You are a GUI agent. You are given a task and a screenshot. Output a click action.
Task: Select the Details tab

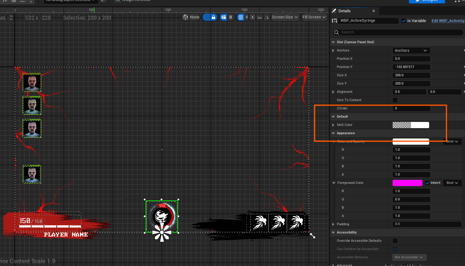pos(345,11)
